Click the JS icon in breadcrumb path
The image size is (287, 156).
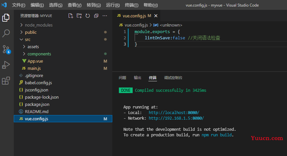pyautogui.click(x=121, y=25)
